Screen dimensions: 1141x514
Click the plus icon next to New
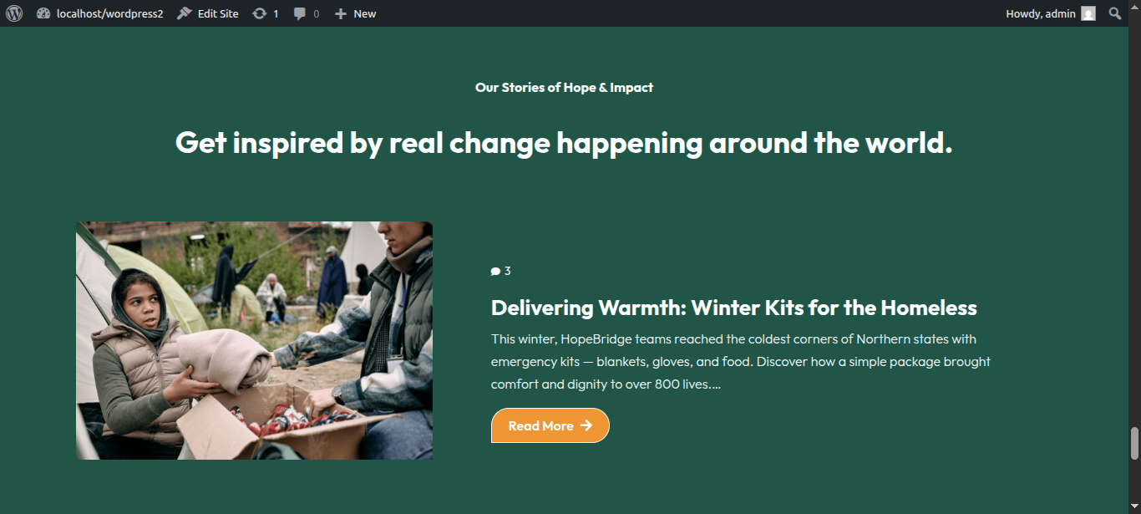pyautogui.click(x=341, y=13)
